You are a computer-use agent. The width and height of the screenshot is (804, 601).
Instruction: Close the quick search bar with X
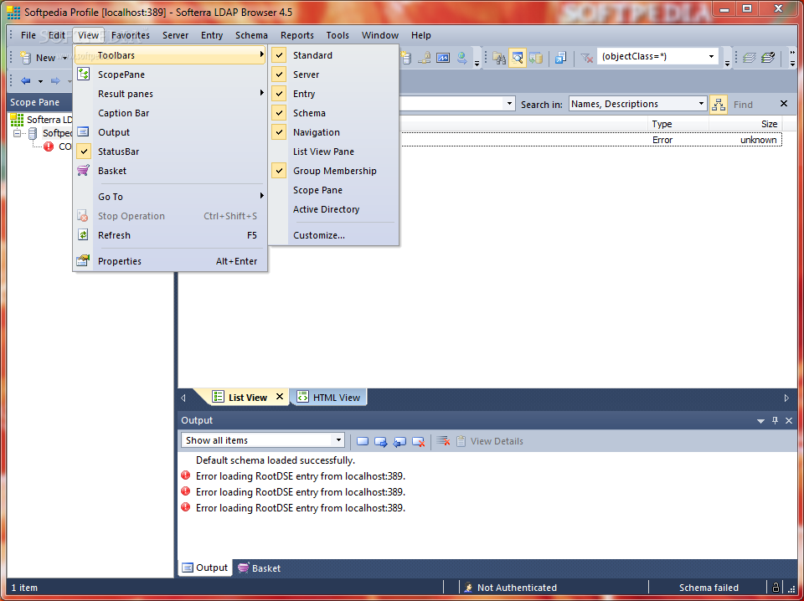pyautogui.click(x=784, y=104)
